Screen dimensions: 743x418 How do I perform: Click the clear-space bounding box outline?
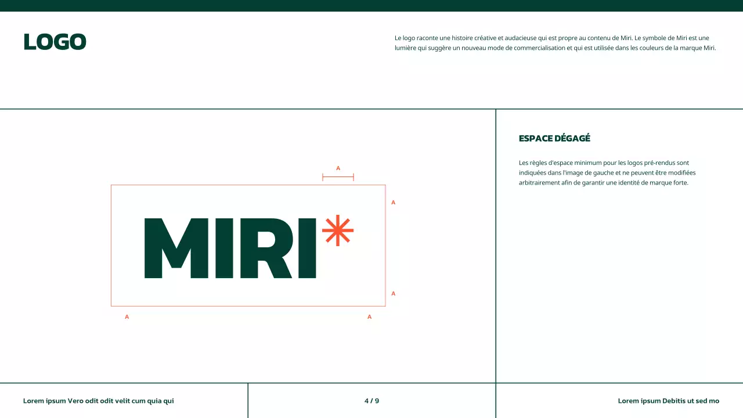(248, 186)
